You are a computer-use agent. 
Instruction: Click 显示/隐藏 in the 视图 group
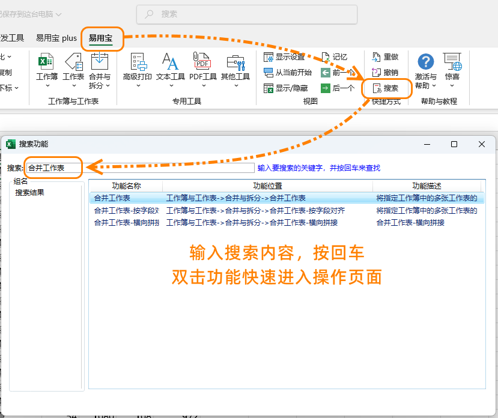pos(285,88)
